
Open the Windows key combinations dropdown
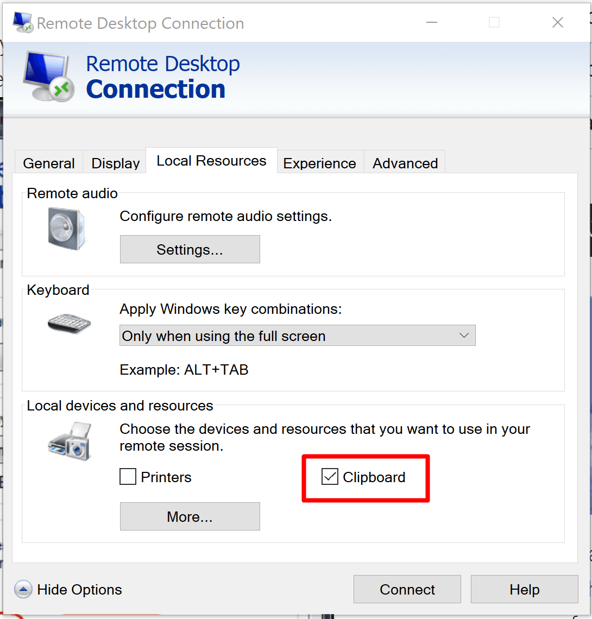tap(297, 336)
